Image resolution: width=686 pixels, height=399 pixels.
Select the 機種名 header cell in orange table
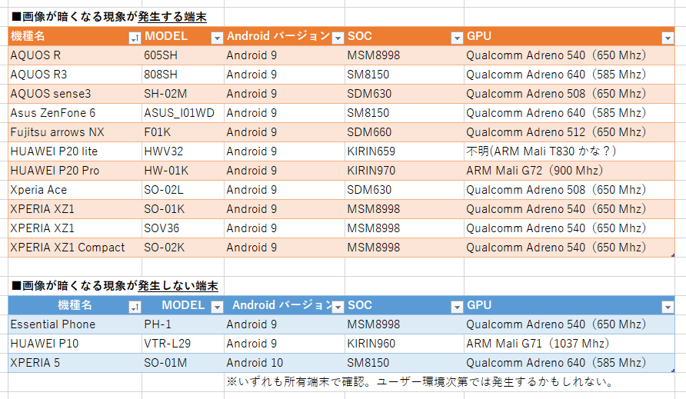(75, 36)
